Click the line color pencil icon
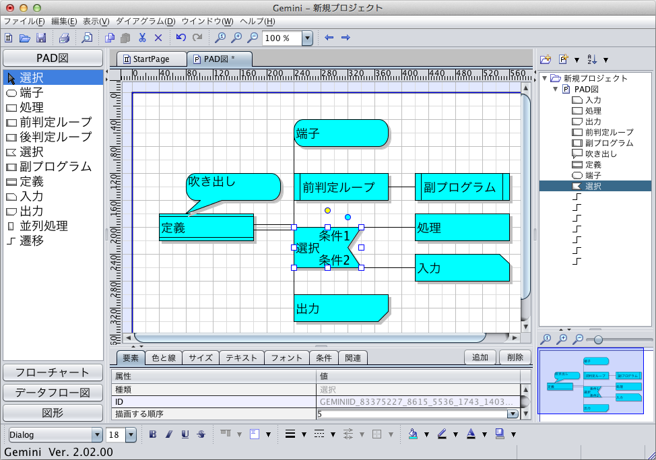The image size is (656, 460). point(442,434)
